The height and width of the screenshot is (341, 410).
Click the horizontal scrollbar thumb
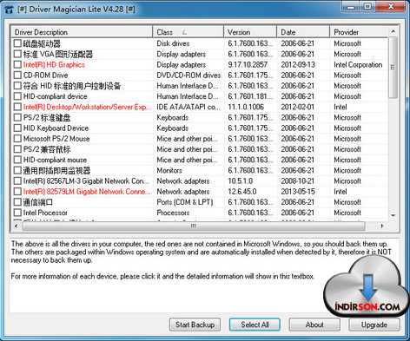[x=194, y=226]
